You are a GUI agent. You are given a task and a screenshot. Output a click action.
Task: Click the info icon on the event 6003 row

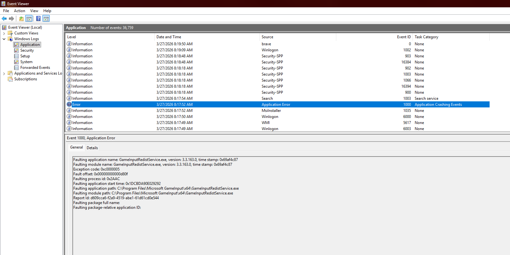[x=69, y=128]
